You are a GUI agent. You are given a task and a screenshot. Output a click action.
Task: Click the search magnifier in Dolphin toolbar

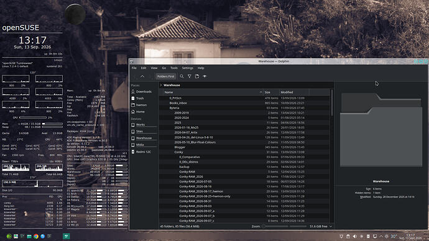182,76
